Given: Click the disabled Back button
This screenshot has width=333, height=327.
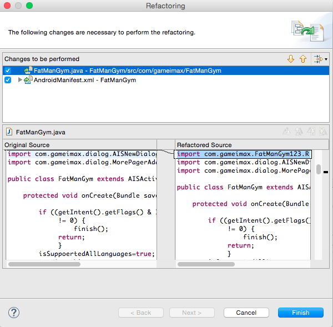Looking at the screenshot, I should tap(141, 313).
